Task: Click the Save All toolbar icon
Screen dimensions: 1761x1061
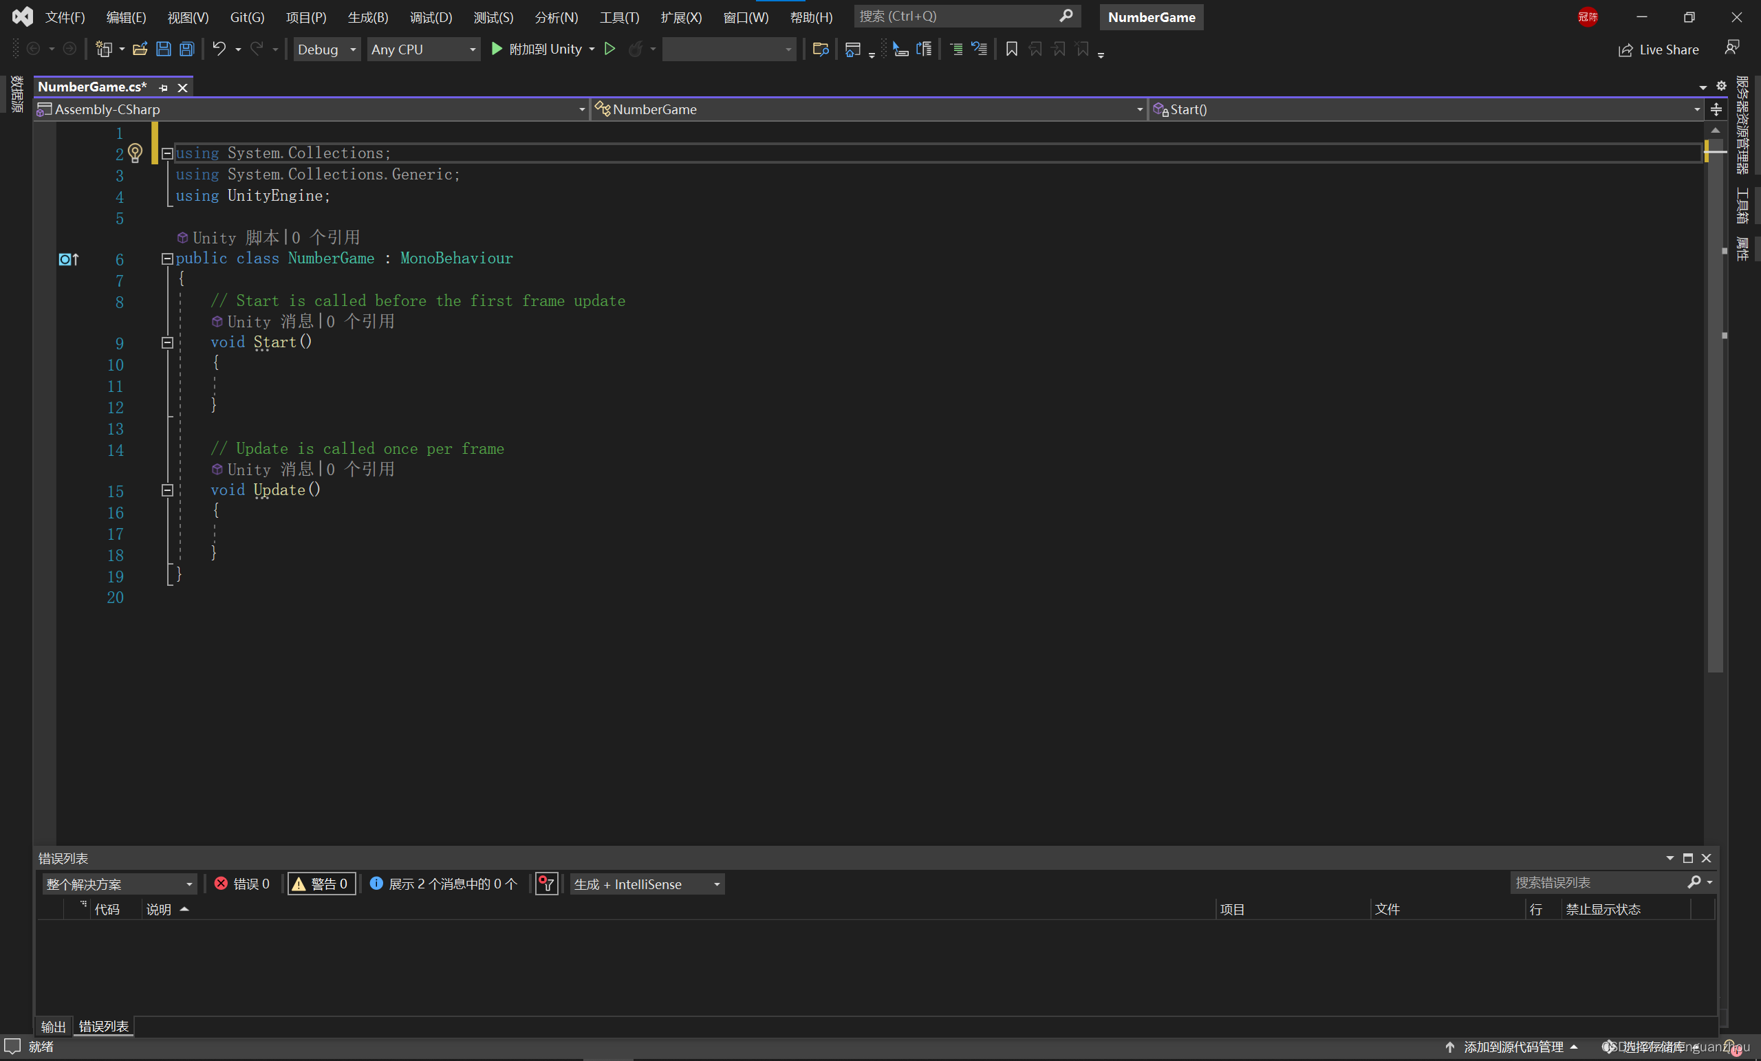Action: tap(186, 50)
